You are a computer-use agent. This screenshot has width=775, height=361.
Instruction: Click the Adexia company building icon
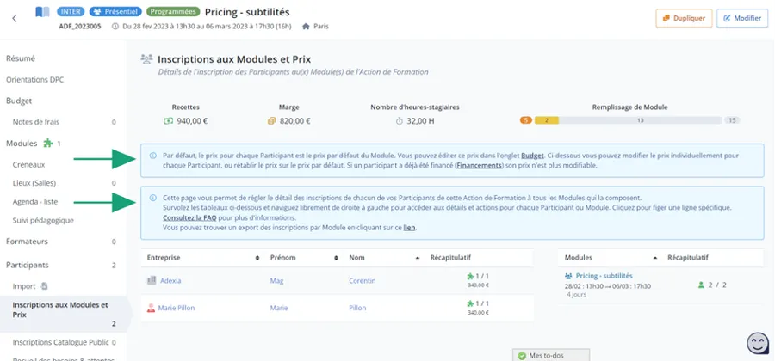point(152,280)
